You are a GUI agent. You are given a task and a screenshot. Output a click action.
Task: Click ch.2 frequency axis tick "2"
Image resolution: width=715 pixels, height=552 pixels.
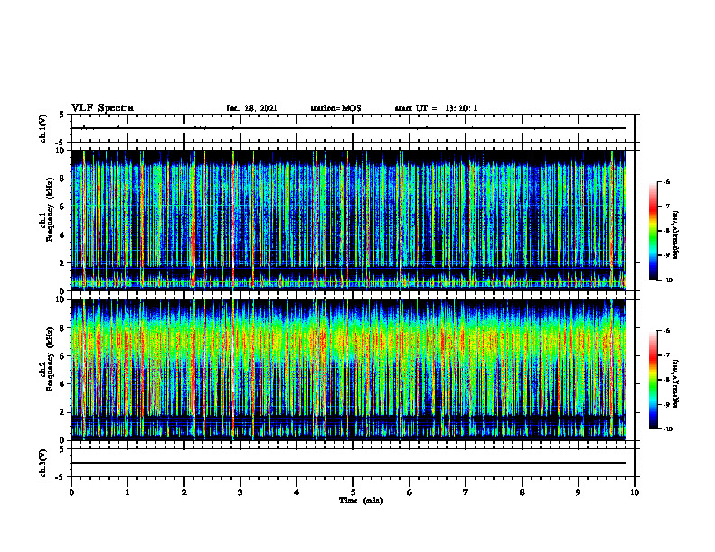(63, 412)
